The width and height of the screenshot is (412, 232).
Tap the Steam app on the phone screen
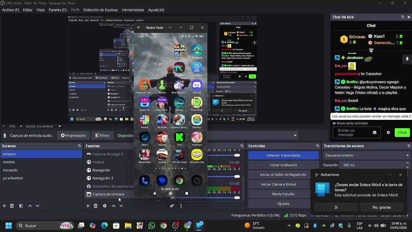click(x=145, y=138)
